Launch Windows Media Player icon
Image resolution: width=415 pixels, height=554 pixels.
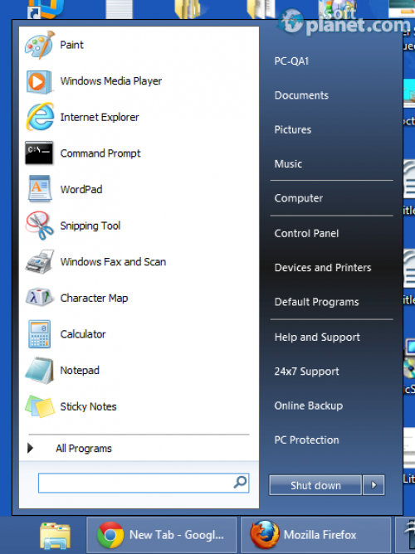[x=40, y=81]
